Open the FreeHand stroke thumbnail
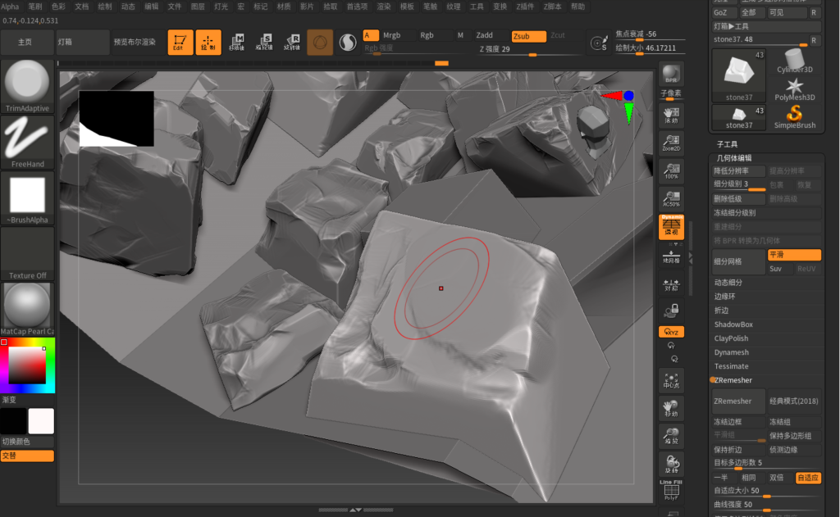Image resolution: width=840 pixels, height=517 pixels. coord(27,142)
